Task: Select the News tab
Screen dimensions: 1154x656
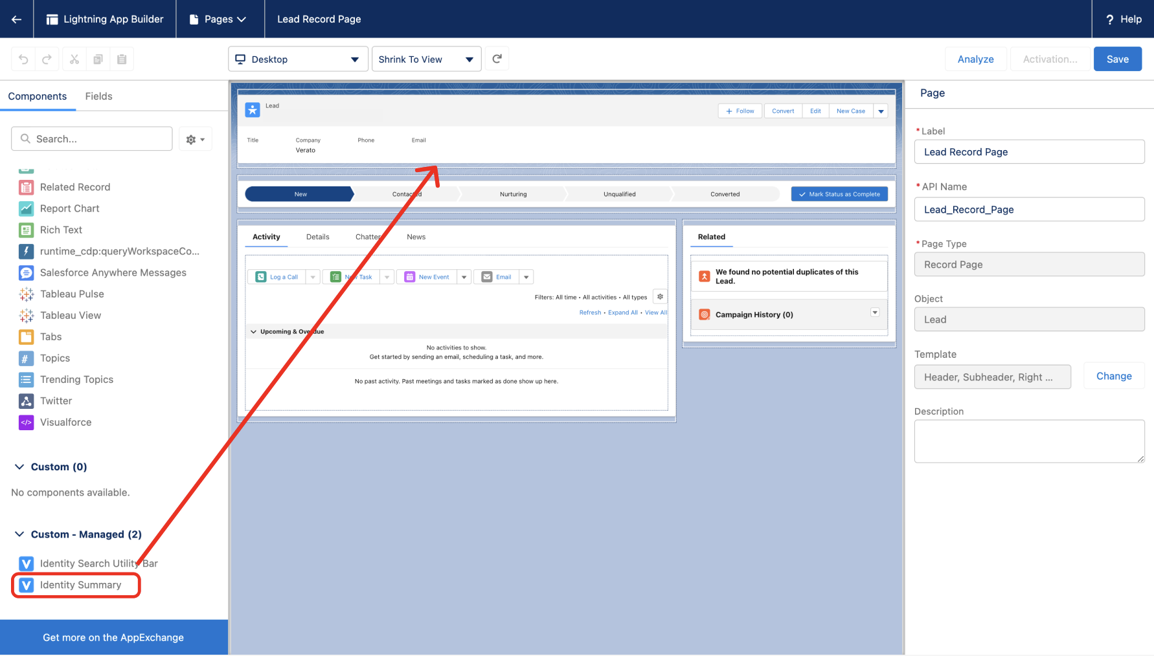Action: 416,237
